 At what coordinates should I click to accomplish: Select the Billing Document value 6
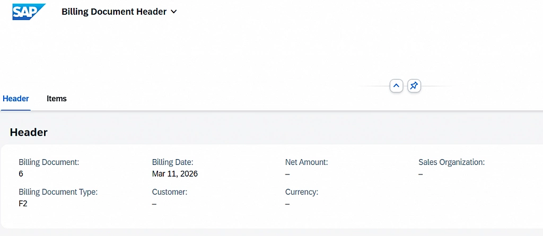(21, 174)
